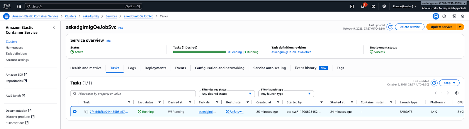Focus the Filter tasks by property field
The width and height of the screenshot is (469, 129).
pos(133,94)
